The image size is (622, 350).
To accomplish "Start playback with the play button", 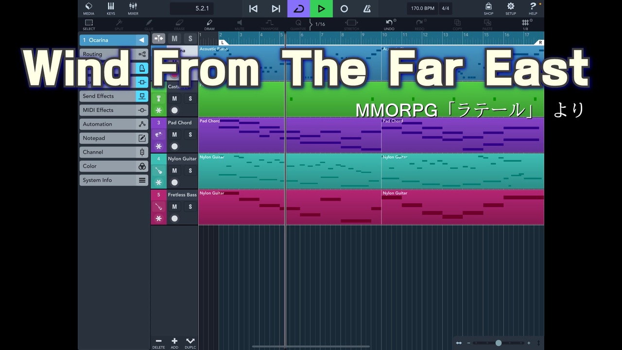I will click(321, 8).
